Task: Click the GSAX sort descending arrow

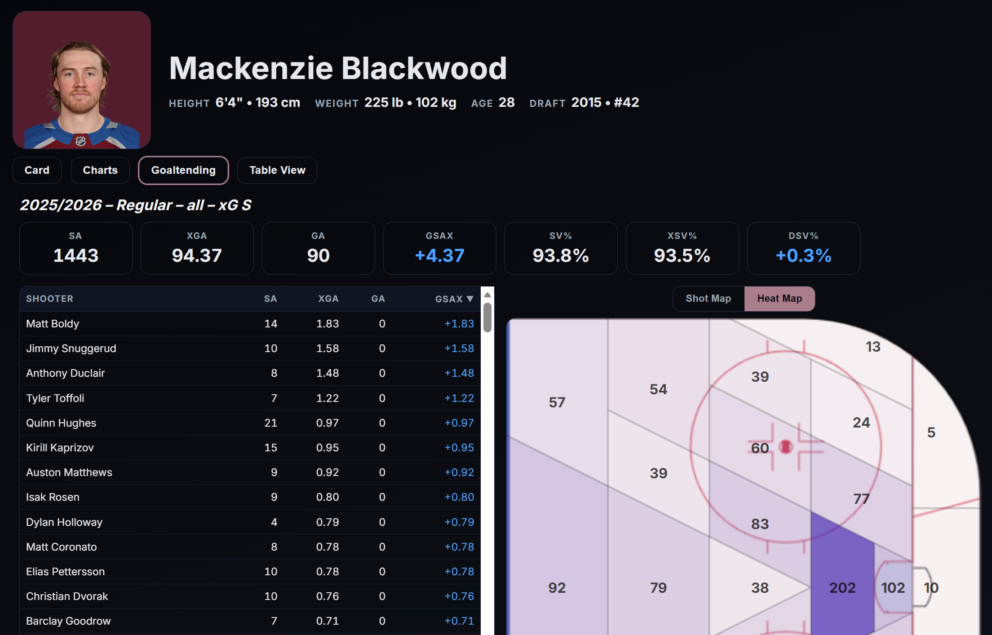Action: [470, 299]
